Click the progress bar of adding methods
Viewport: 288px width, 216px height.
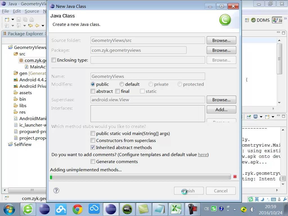[x=141, y=177]
